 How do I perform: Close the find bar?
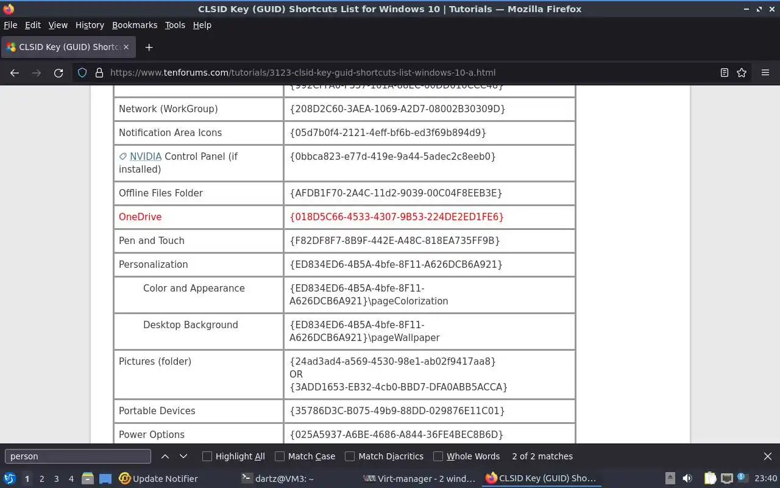pyautogui.click(x=768, y=456)
